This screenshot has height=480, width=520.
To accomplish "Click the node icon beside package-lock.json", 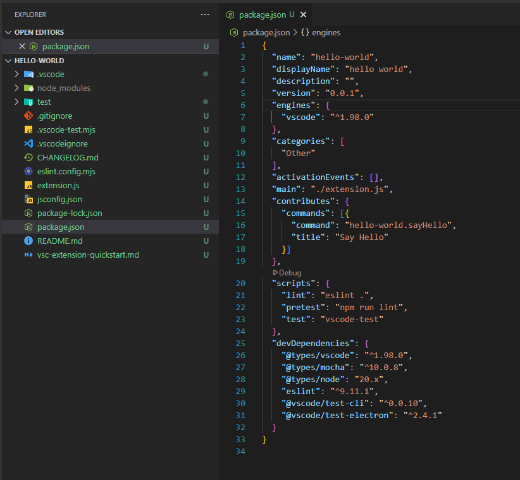I will 28,213.
